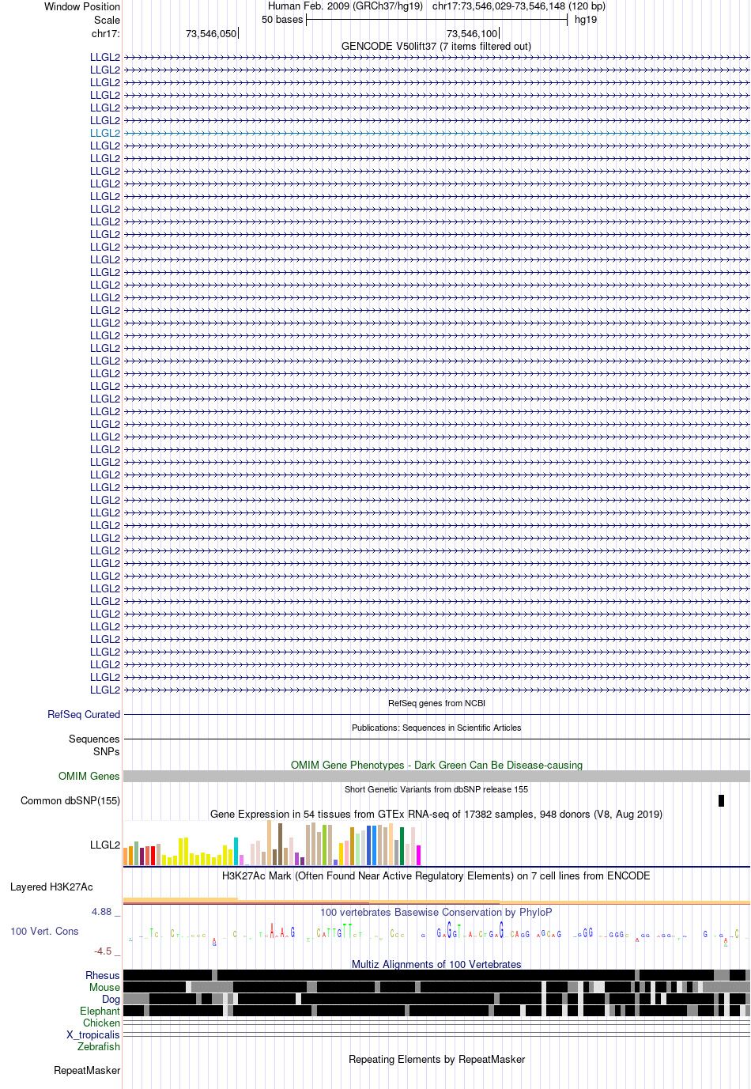Select the light-blue highlighted LLGL2 transcript label
751x1089 pixels.
click(x=105, y=133)
